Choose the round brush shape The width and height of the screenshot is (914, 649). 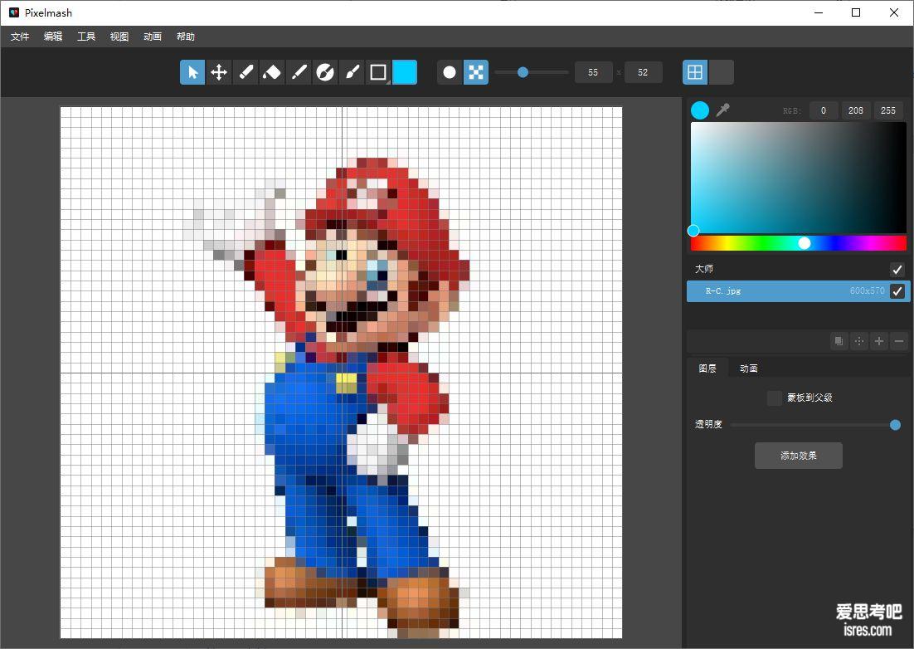(x=450, y=72)
